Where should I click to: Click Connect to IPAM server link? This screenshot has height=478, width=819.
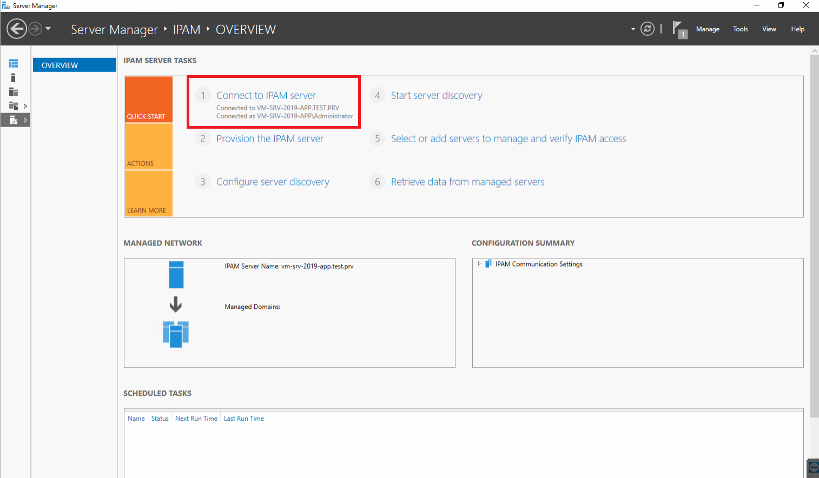[266, 95]
